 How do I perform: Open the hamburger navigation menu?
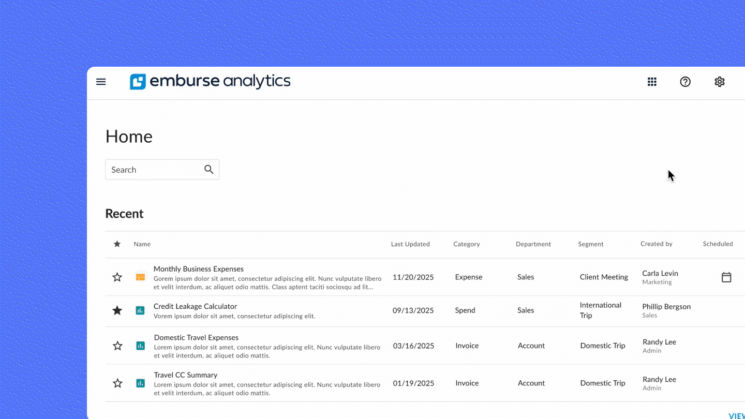(101, 82)
